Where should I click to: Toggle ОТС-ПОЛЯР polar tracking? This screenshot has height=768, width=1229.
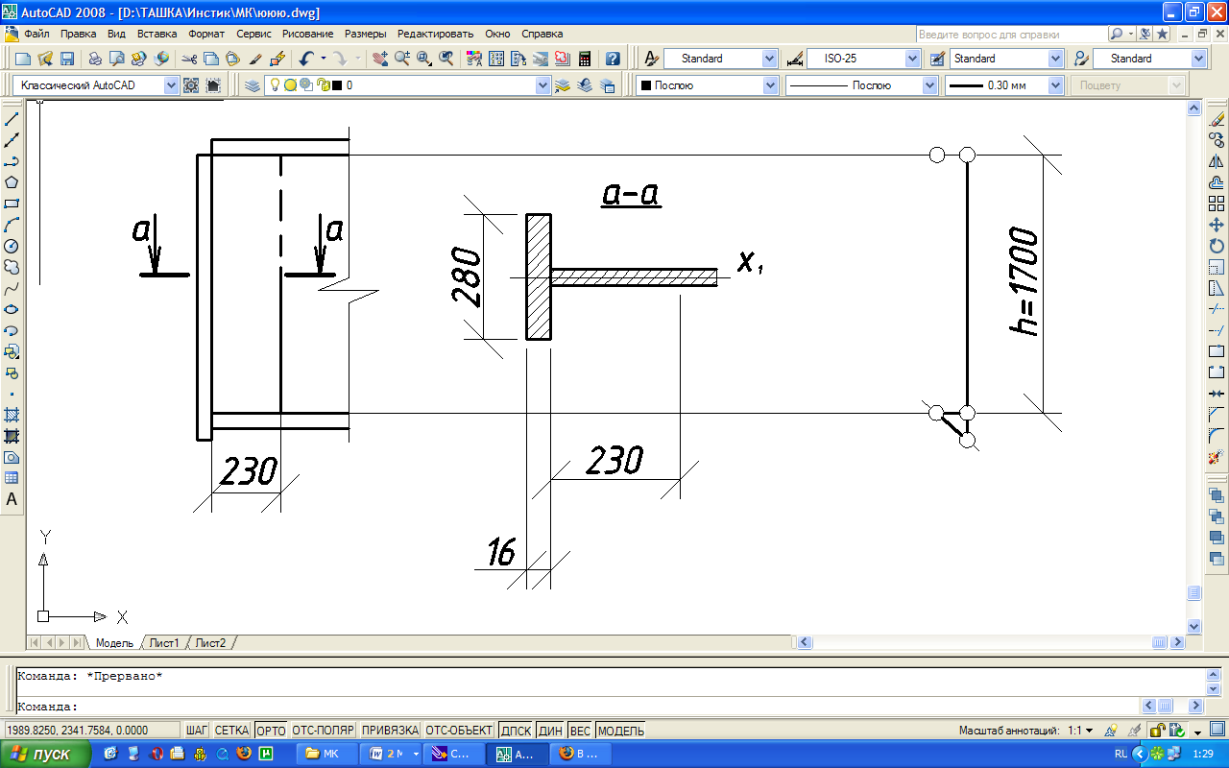pyautogui.click(x=323, y=731)
